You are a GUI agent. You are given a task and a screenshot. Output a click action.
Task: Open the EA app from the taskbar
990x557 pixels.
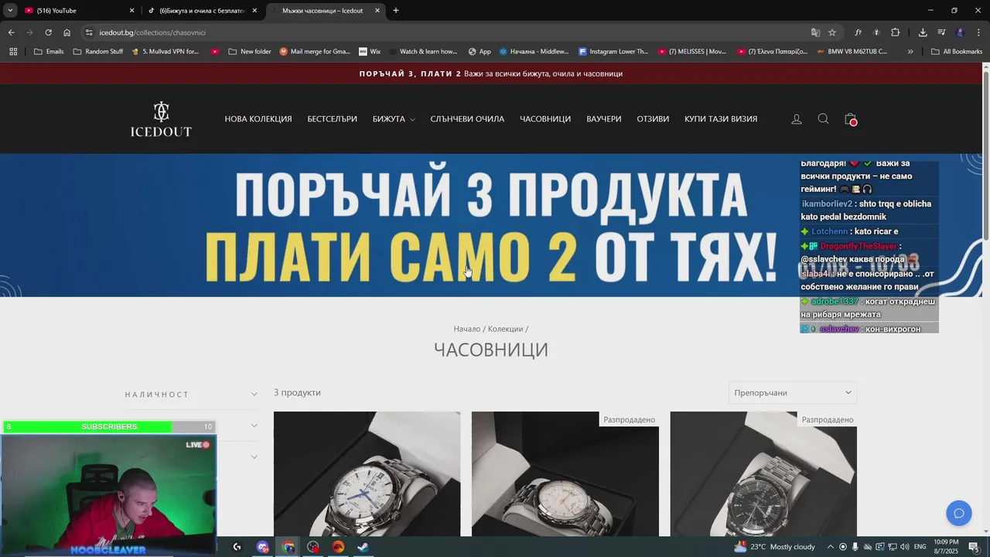tap(338, 547)
